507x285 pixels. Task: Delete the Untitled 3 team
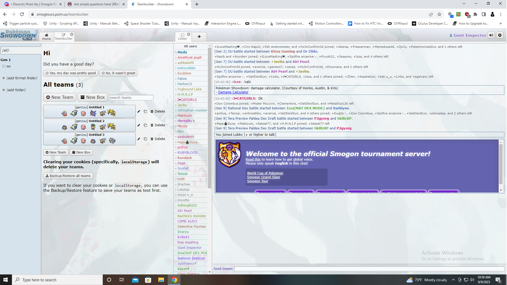coord(158,139)
